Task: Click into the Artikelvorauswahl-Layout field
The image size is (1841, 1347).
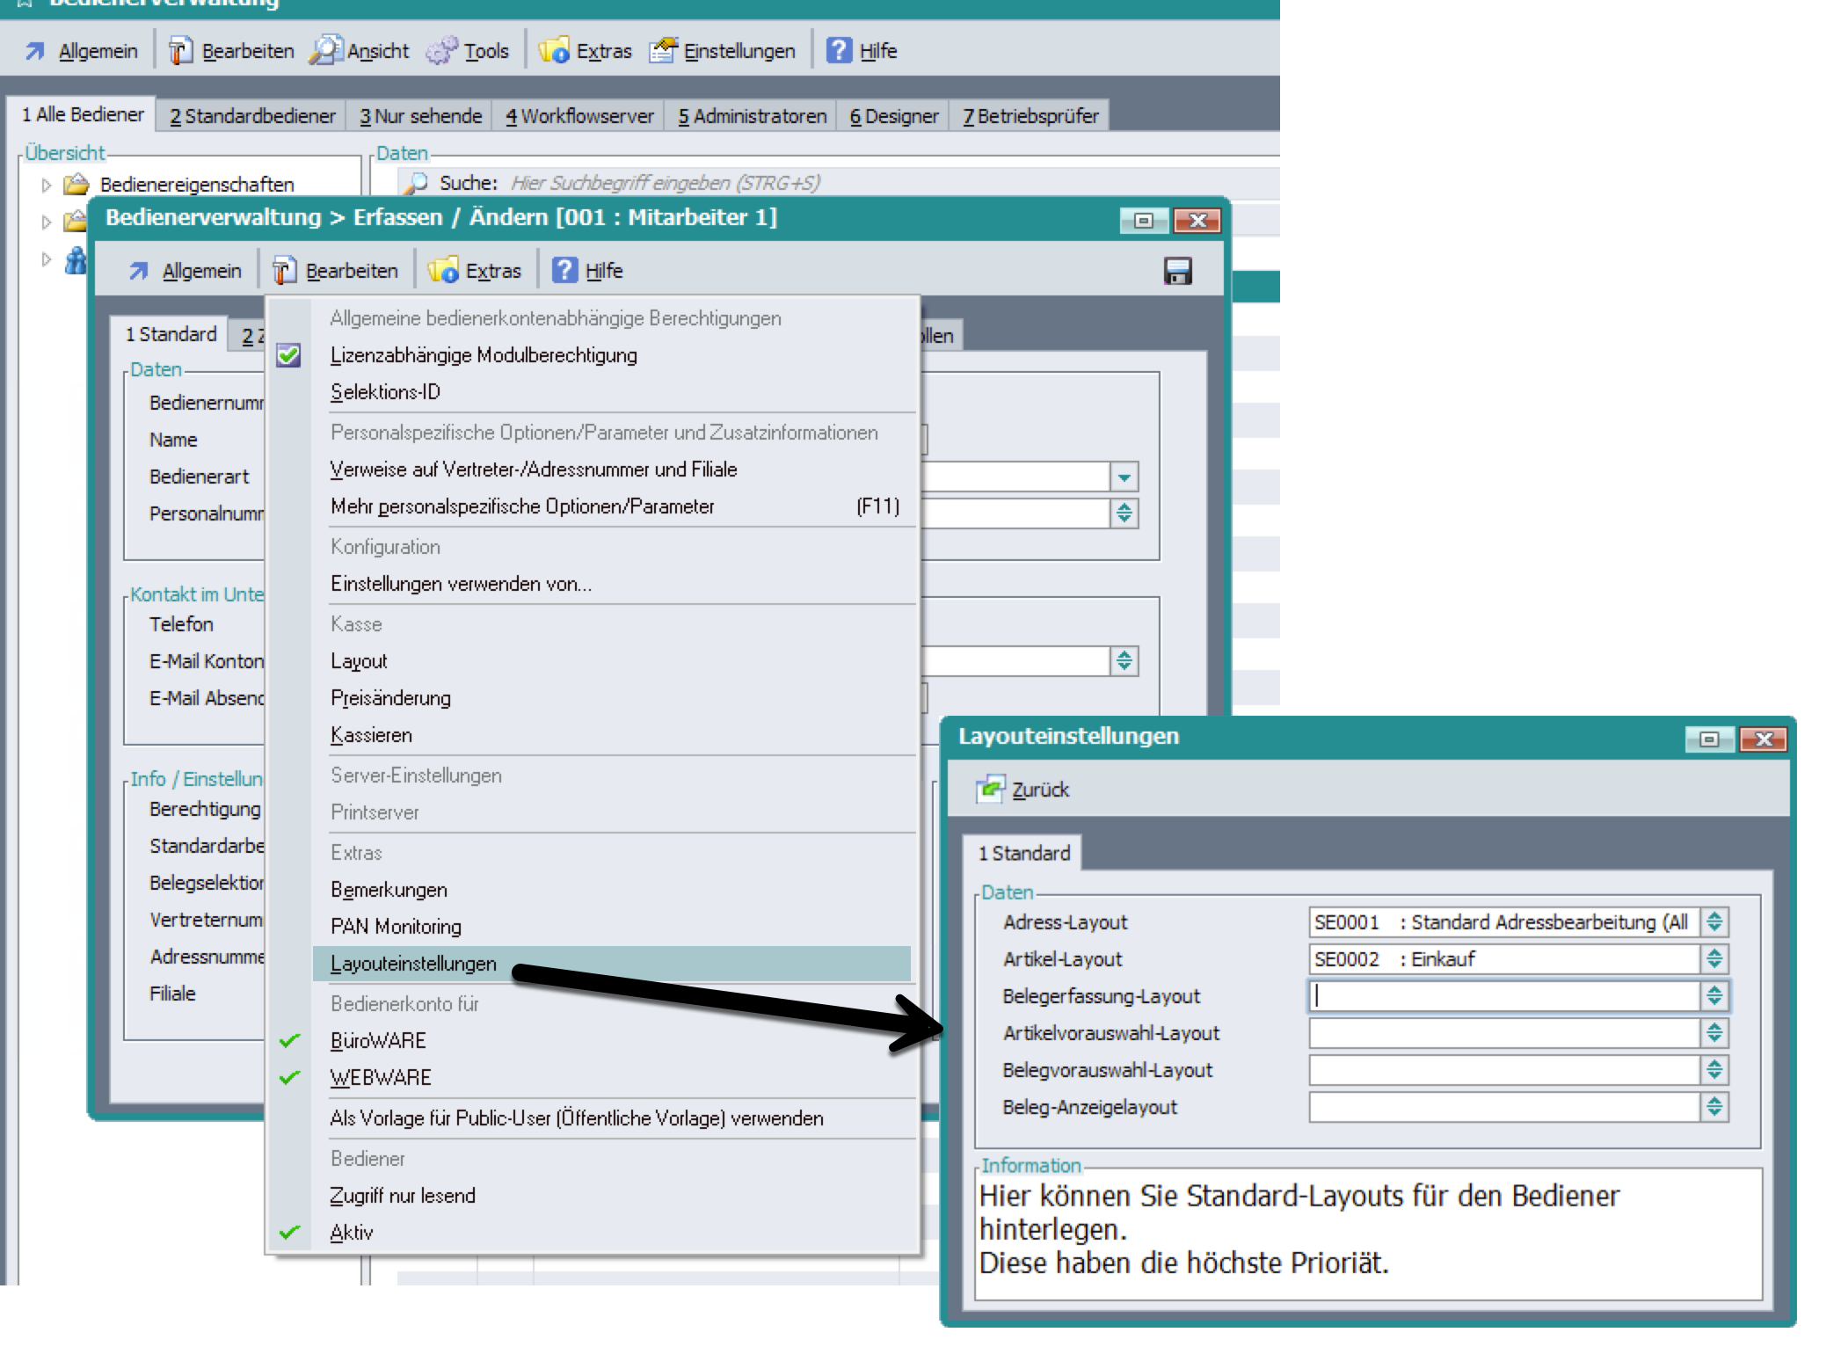Action: pyautogui.click(x=1503, y=1033)
